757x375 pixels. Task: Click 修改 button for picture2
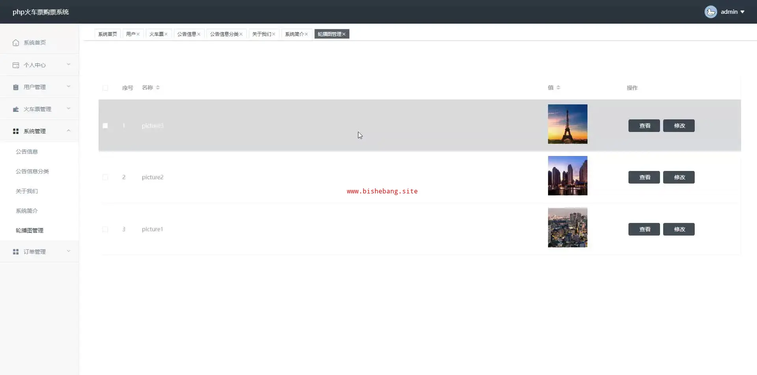click(x=679, y=177)
